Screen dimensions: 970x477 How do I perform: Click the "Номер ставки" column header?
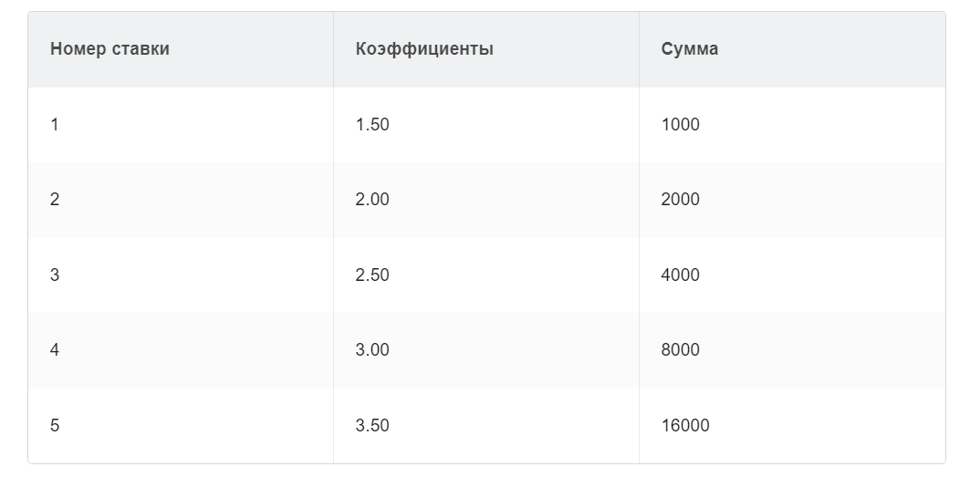tap(110, 49)
